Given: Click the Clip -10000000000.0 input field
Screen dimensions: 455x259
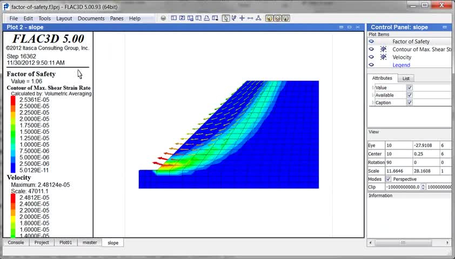Looking at the screenshot, I should click(x=403, y=187).
